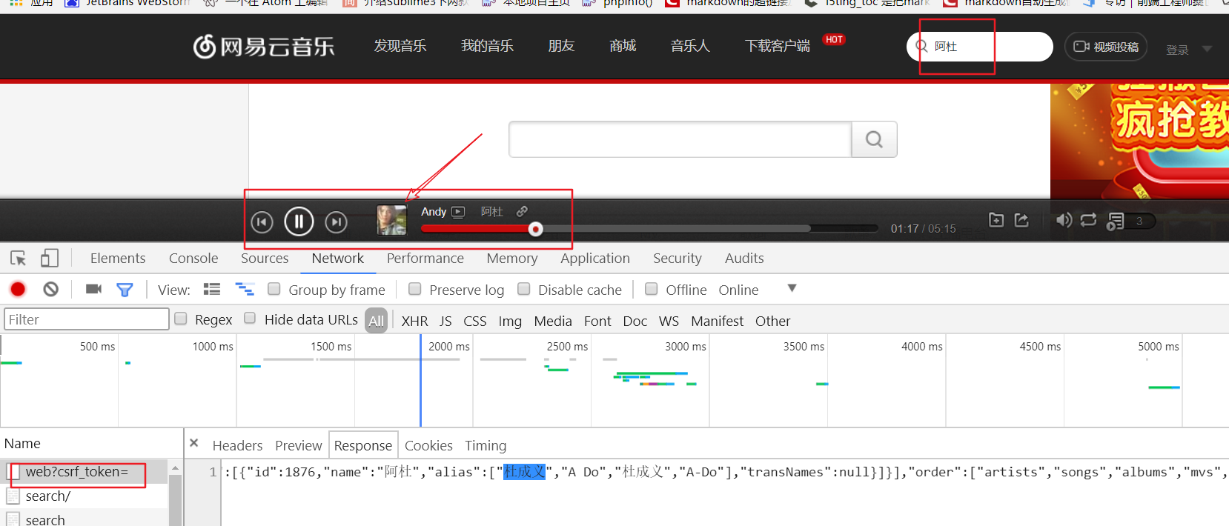Enable the Preserve log checkbox

(x=415, y=289)
